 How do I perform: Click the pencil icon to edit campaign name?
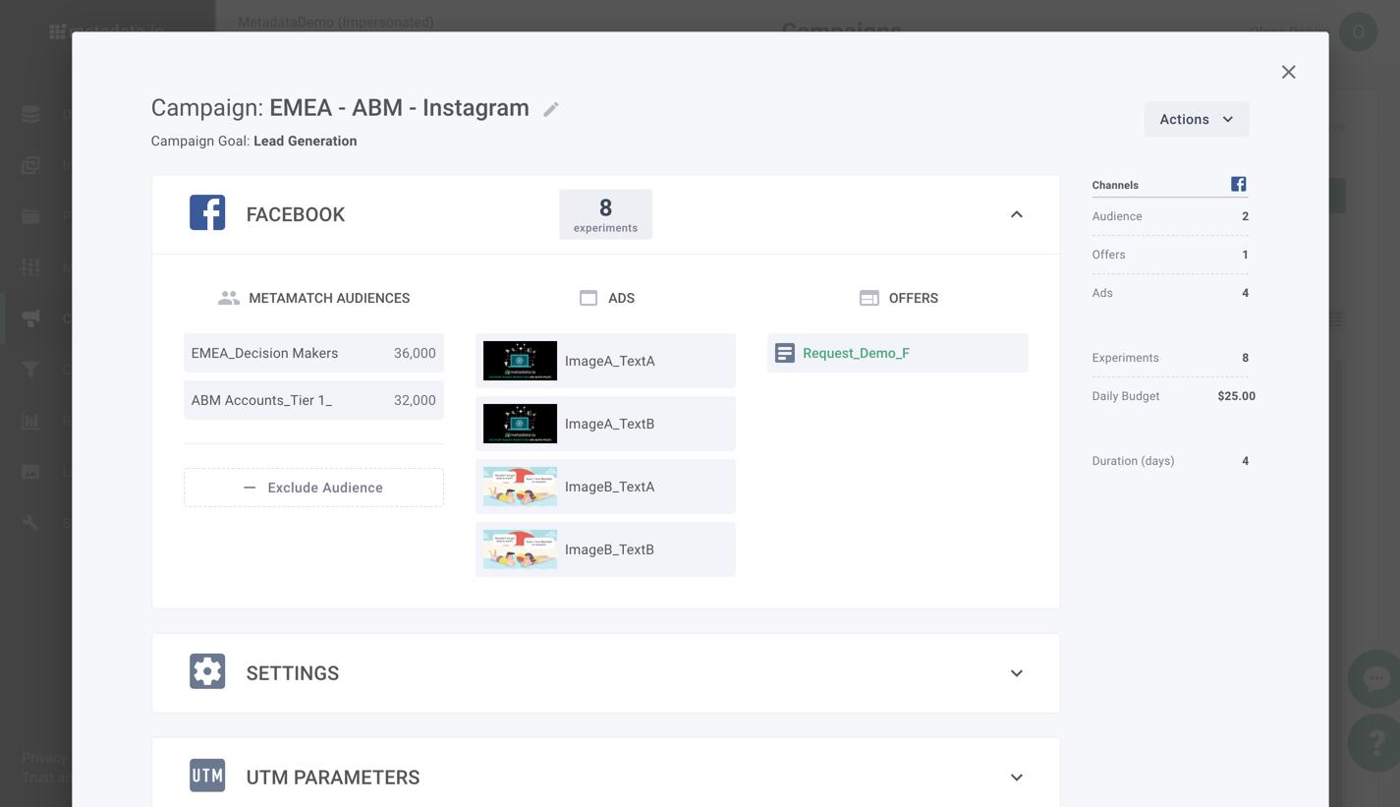551,109
